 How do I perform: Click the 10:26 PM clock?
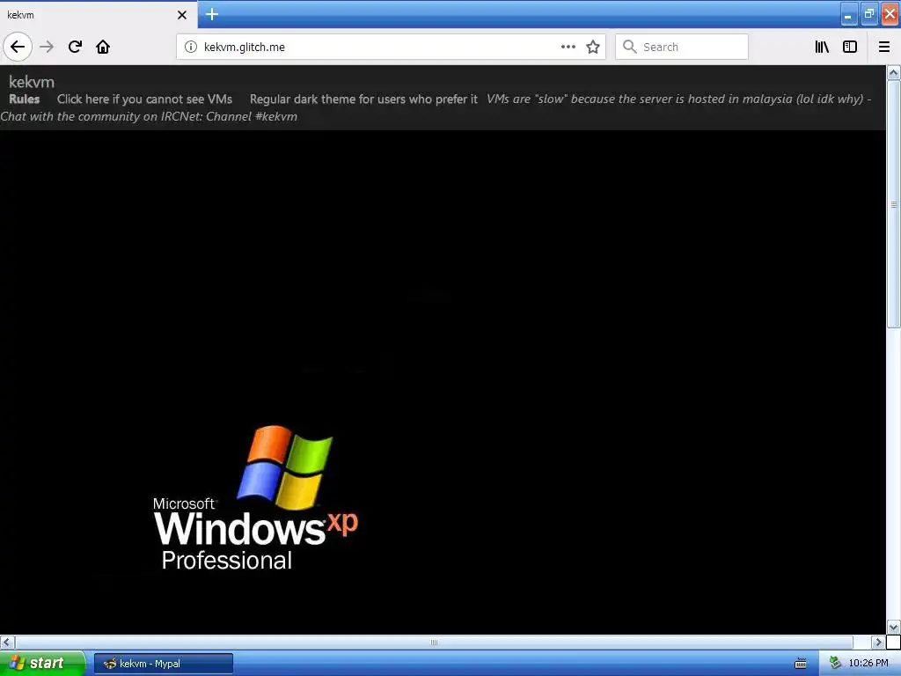pos(868,664)
